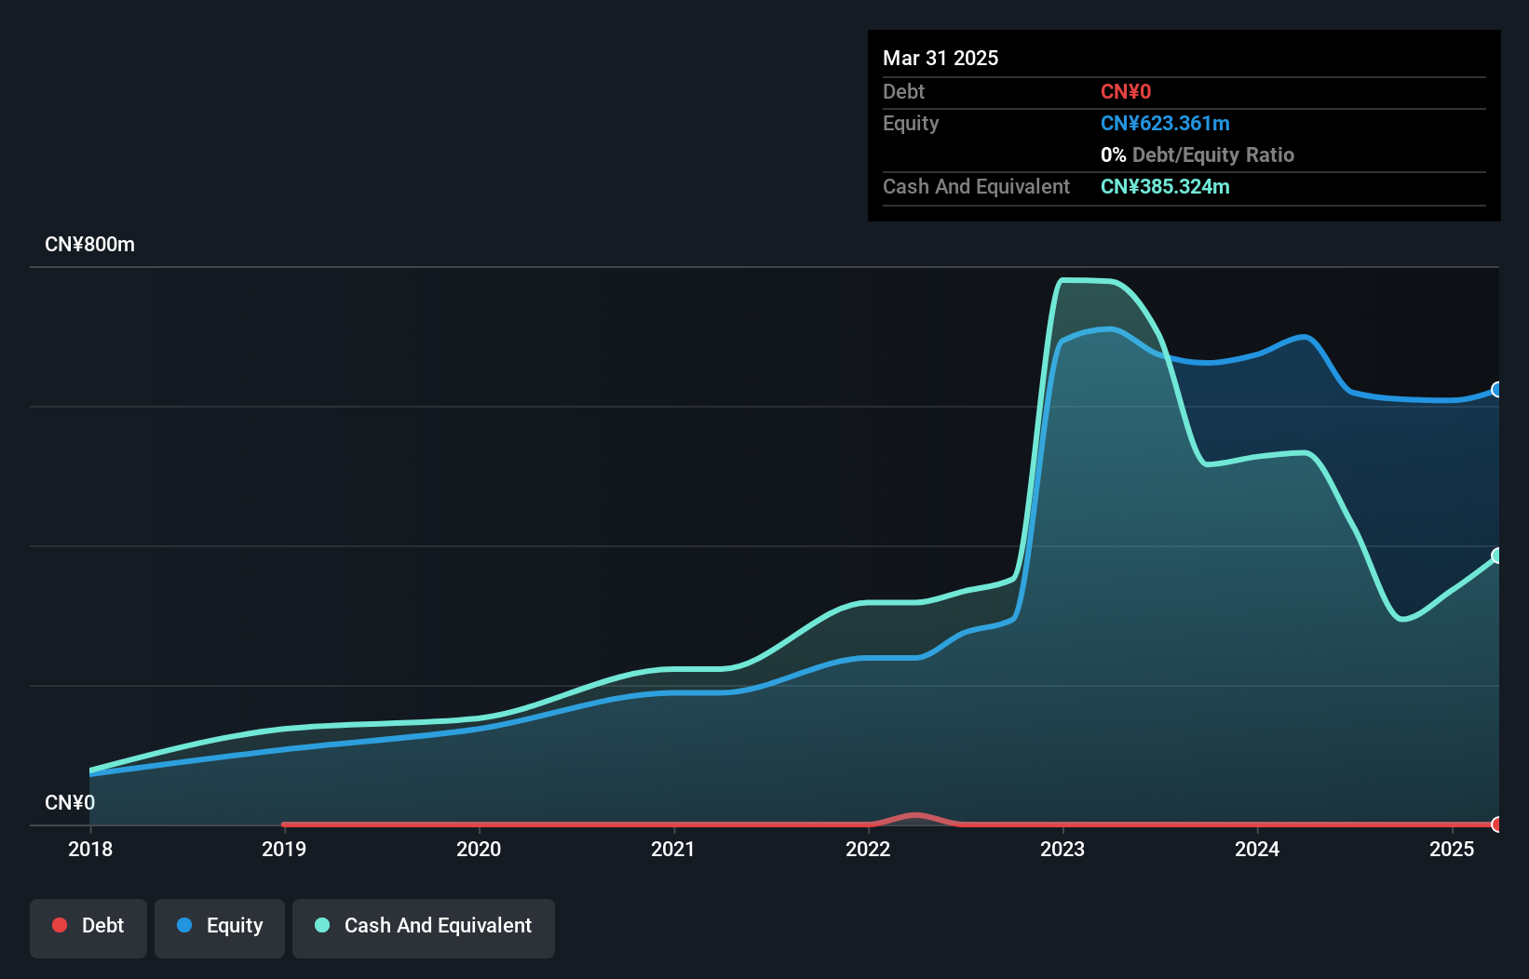Click the Debt row label in tooltip

[x=903, y=91]
